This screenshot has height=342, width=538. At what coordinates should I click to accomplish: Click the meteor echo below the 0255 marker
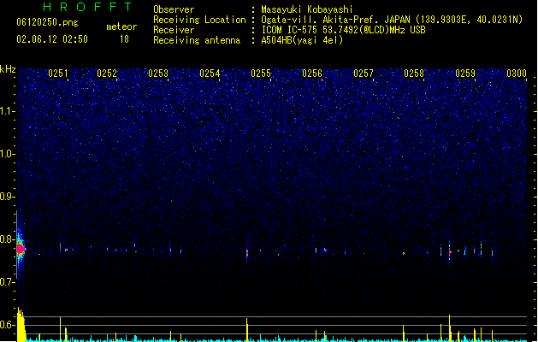[247, 253]
